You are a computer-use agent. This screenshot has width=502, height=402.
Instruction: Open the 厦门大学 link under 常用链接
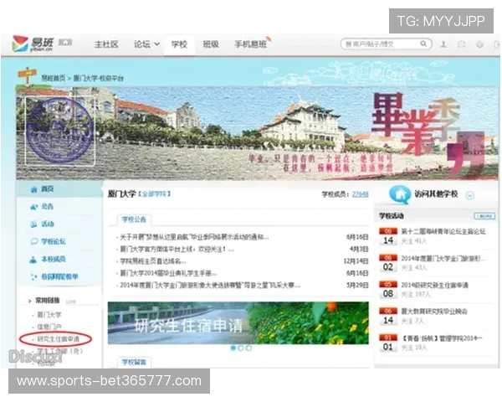[x=49, y=315]
